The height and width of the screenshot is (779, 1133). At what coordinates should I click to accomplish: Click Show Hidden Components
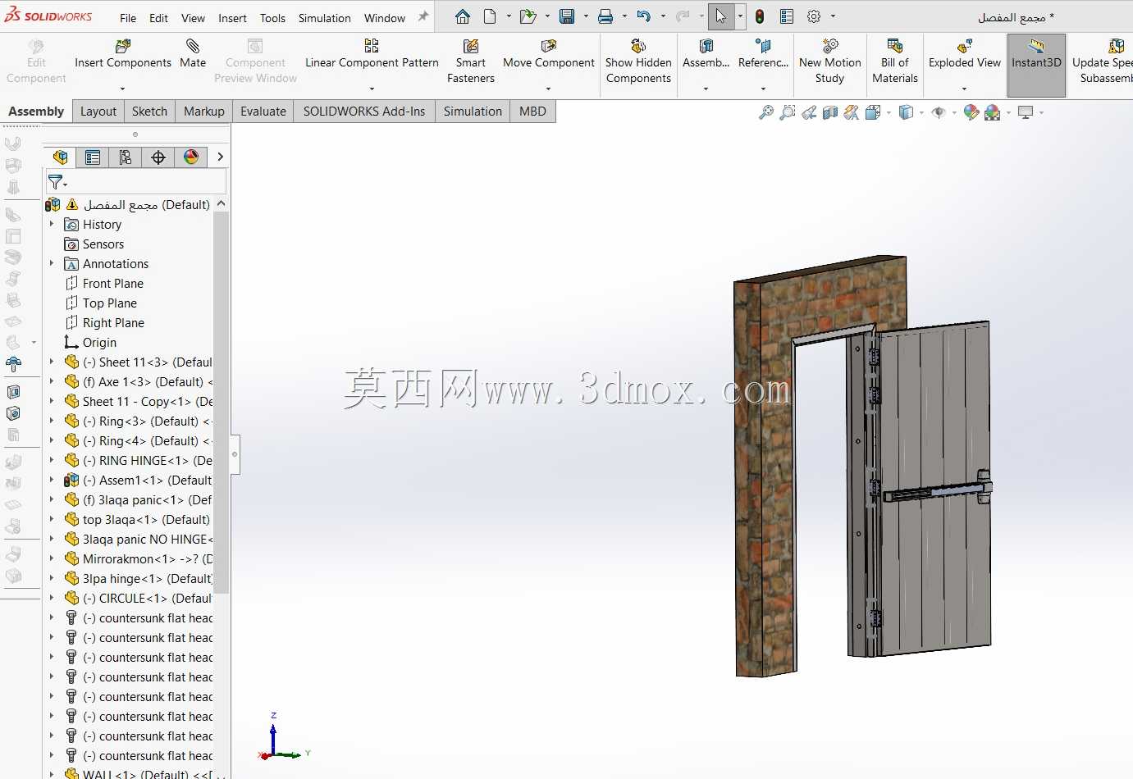coord(638,61)
